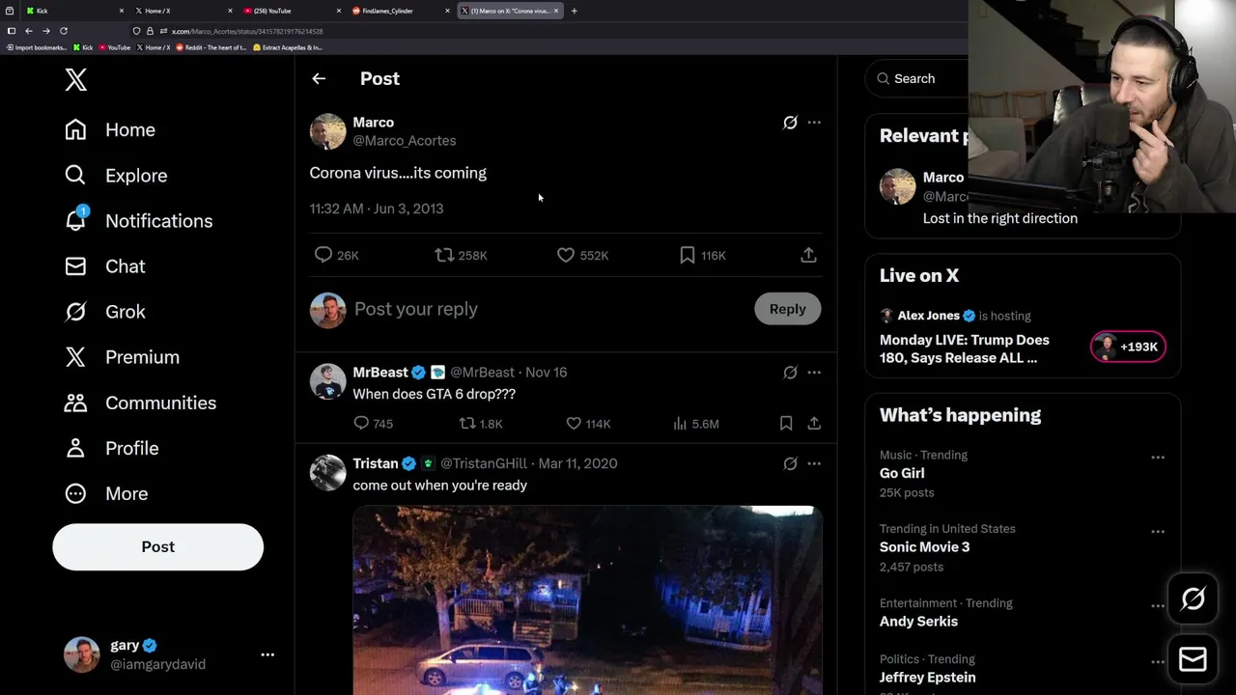Screen dimensions: 1236x695
Task: Open the Jeffrey Epstein trend
Action: coord(927,677)
